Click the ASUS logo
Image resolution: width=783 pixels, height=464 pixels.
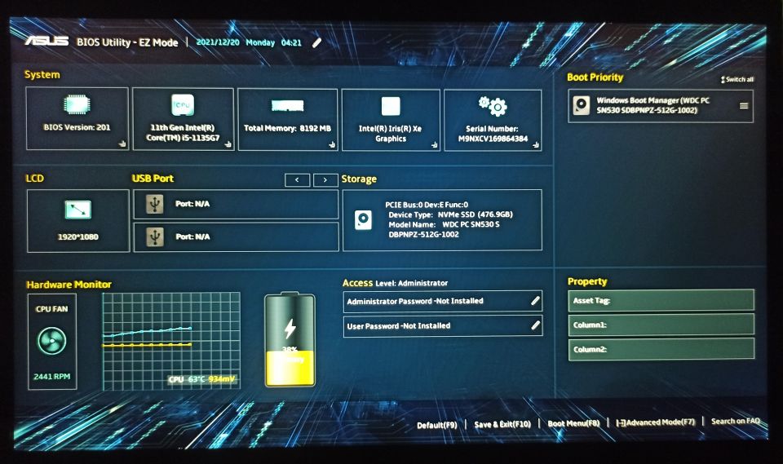coord(46,41)
